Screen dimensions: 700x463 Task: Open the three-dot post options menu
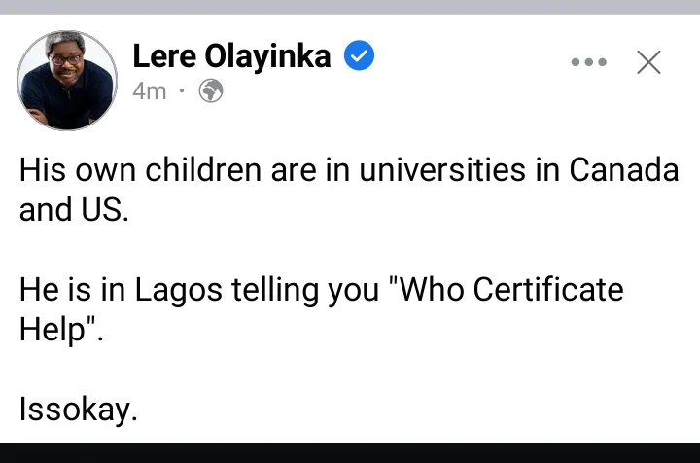[588, 63]
